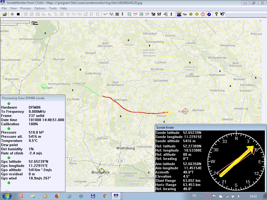267x200 pixels.
Task: Open a file using the folder icon
Action: click(x=5, y=14)
